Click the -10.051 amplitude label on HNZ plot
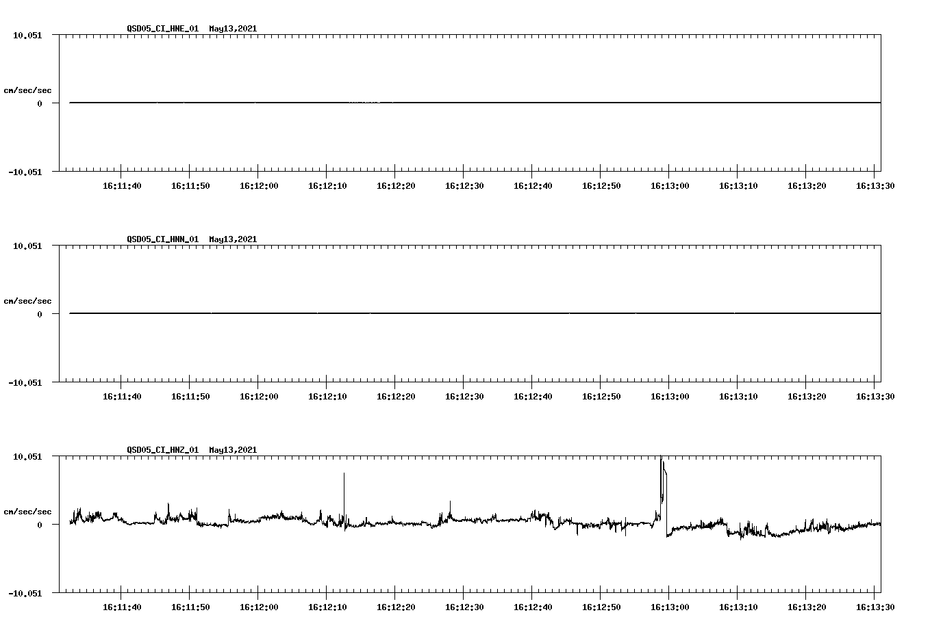Screen dimensions: 930x632 click(x=26, y=594)
